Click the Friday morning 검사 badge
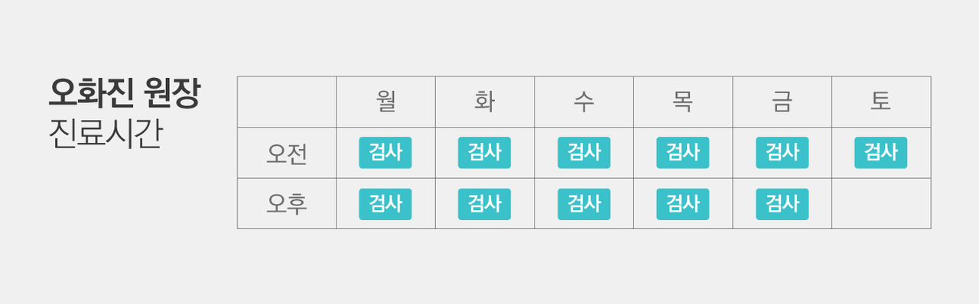Screen dimensions: 979x304 pyautogui.click(x=782, y=153)
